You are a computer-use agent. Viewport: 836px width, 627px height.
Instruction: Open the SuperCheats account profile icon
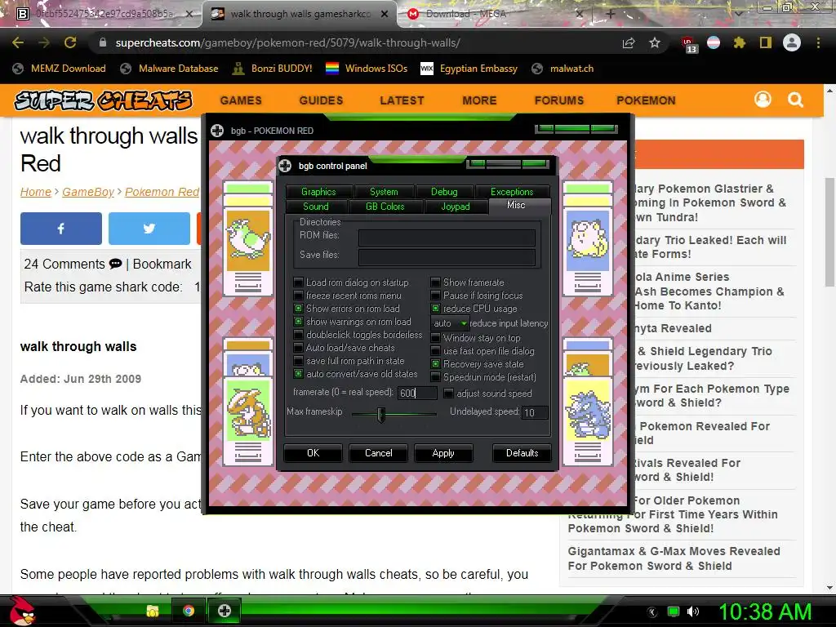click(763, 99)
